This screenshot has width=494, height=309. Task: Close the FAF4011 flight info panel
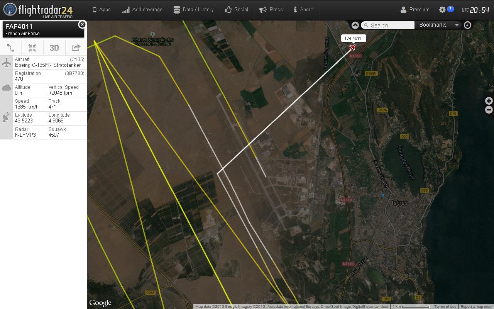[x=82, y=25]
